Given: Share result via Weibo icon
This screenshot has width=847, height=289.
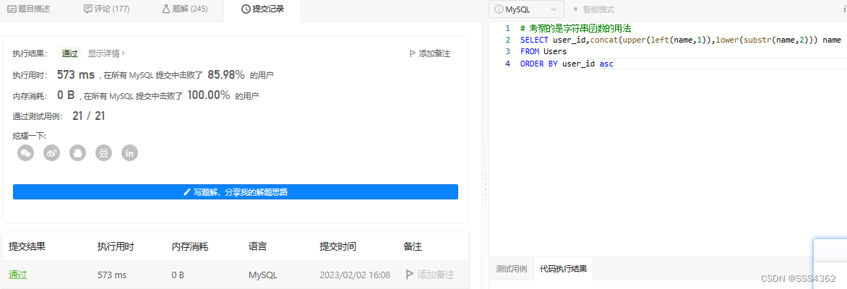Looking at the screenshot, I should point(52,153).
